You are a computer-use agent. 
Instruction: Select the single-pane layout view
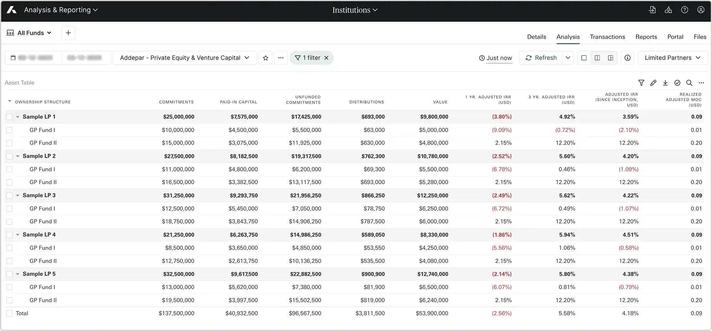(584, 58)
